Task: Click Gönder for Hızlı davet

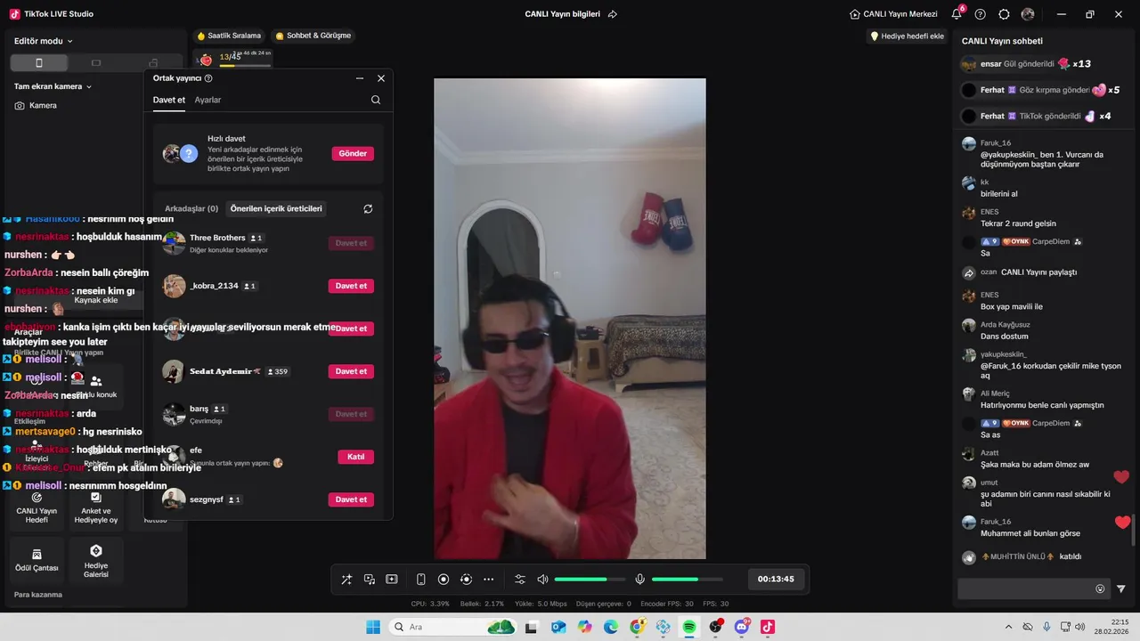Action: (353, 153)
